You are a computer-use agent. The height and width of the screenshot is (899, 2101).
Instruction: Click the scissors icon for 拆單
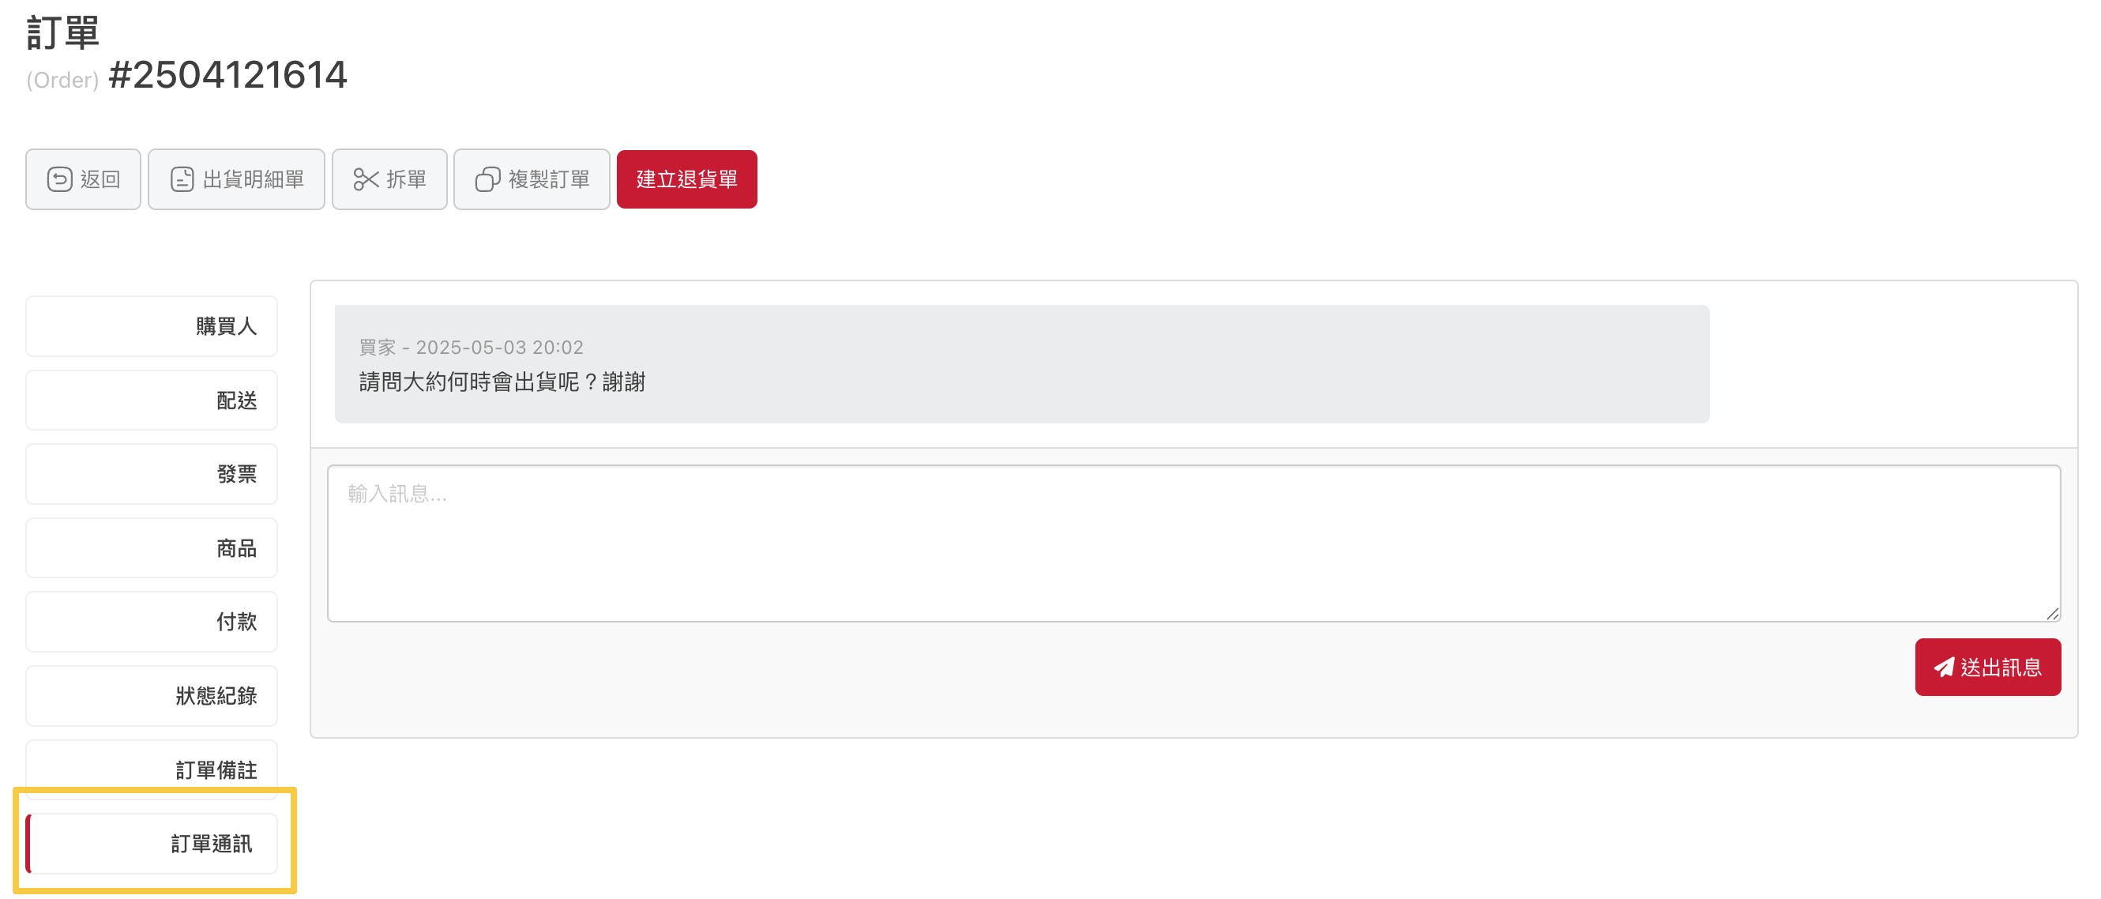coord(366,179)
